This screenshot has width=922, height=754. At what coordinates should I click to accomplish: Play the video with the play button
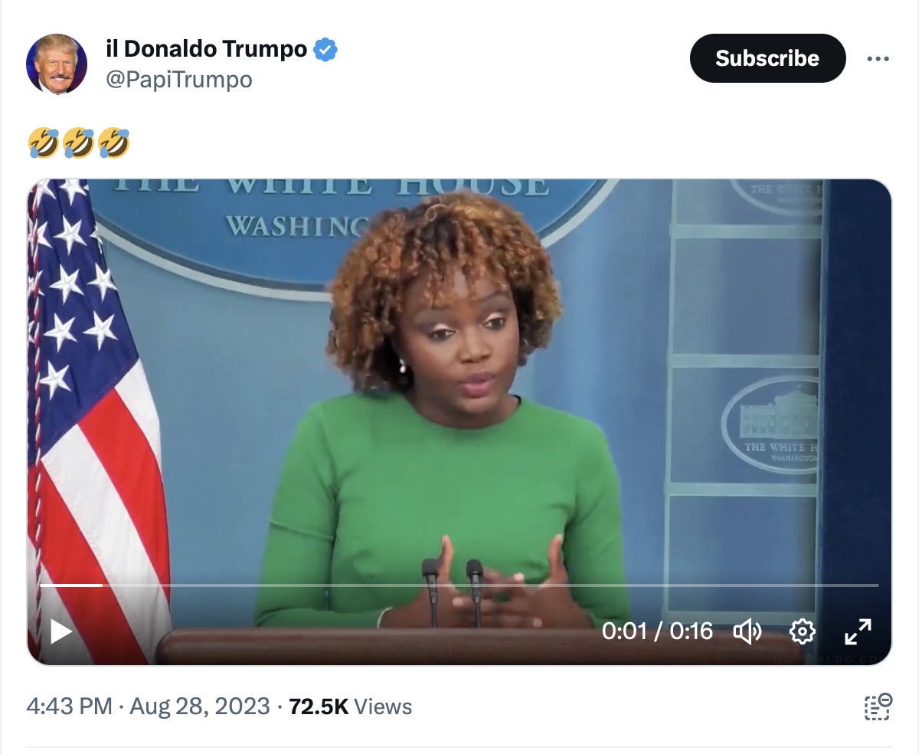click(60, 631)
